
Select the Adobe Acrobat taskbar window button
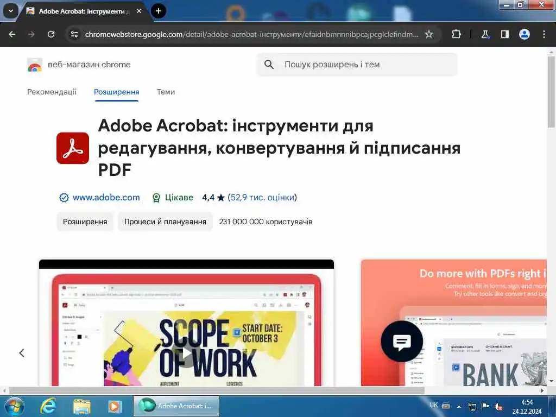[x=176, y=406]
